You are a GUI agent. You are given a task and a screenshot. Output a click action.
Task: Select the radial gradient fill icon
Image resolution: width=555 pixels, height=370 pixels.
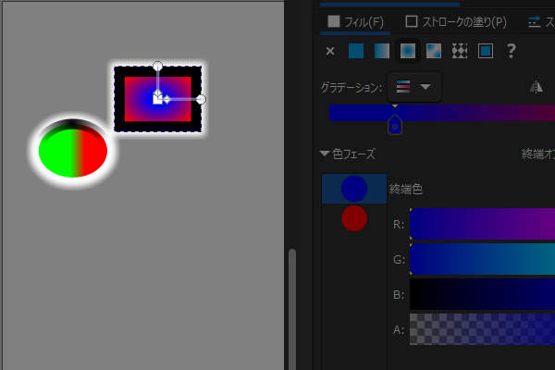point(408,51)
